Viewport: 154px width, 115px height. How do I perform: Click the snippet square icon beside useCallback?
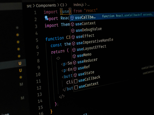[x=76, y=81]
